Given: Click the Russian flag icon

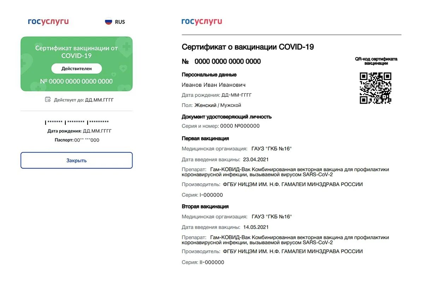Looking at the screenshot, I should [x=108, y=22].
